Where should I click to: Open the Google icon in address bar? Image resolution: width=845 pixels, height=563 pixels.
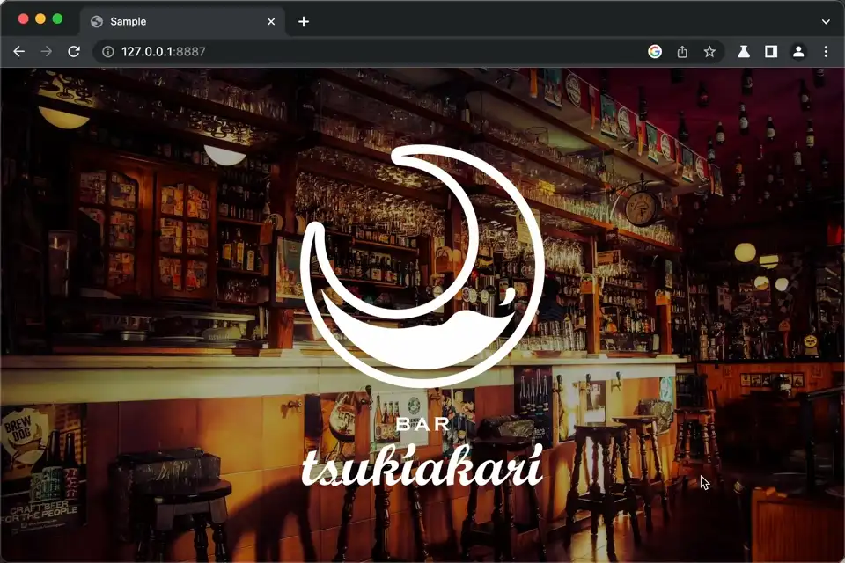tap(655, 51)
